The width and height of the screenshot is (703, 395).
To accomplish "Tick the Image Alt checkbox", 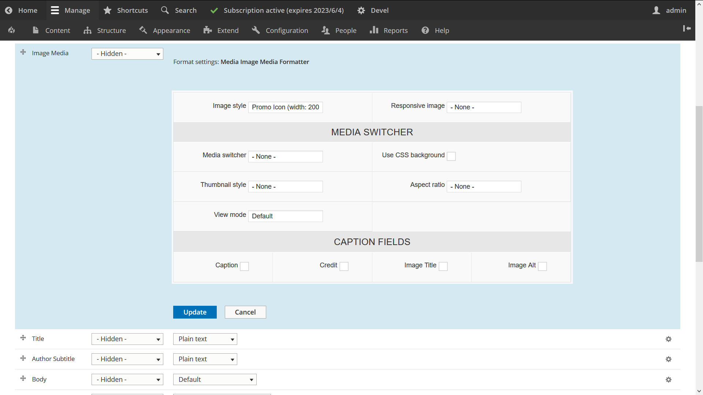I will tap(543, 266).
